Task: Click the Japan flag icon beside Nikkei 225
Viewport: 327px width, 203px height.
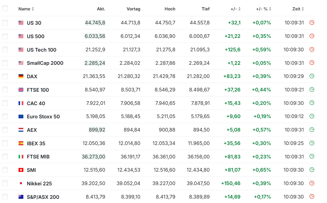Action: (x=21, y=184)
